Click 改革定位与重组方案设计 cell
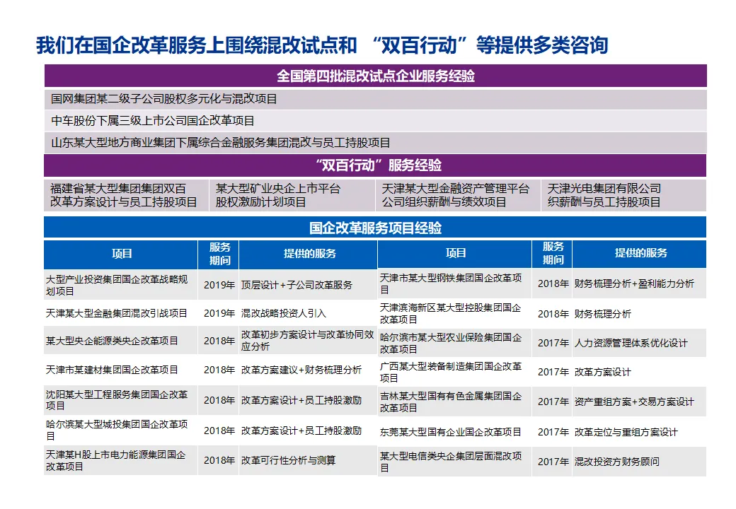Image resolution: width=736 pixels, height=509 pixels. point(640,432)
